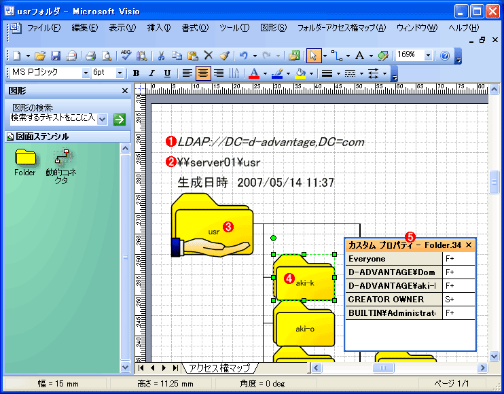The height and width of the screenshot is (394, 504).
Task: Close the 図形 shapes panel
Action: point(125,91)
